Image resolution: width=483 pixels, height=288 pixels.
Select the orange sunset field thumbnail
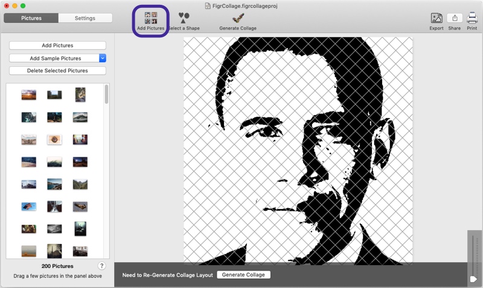click(28, 95)
